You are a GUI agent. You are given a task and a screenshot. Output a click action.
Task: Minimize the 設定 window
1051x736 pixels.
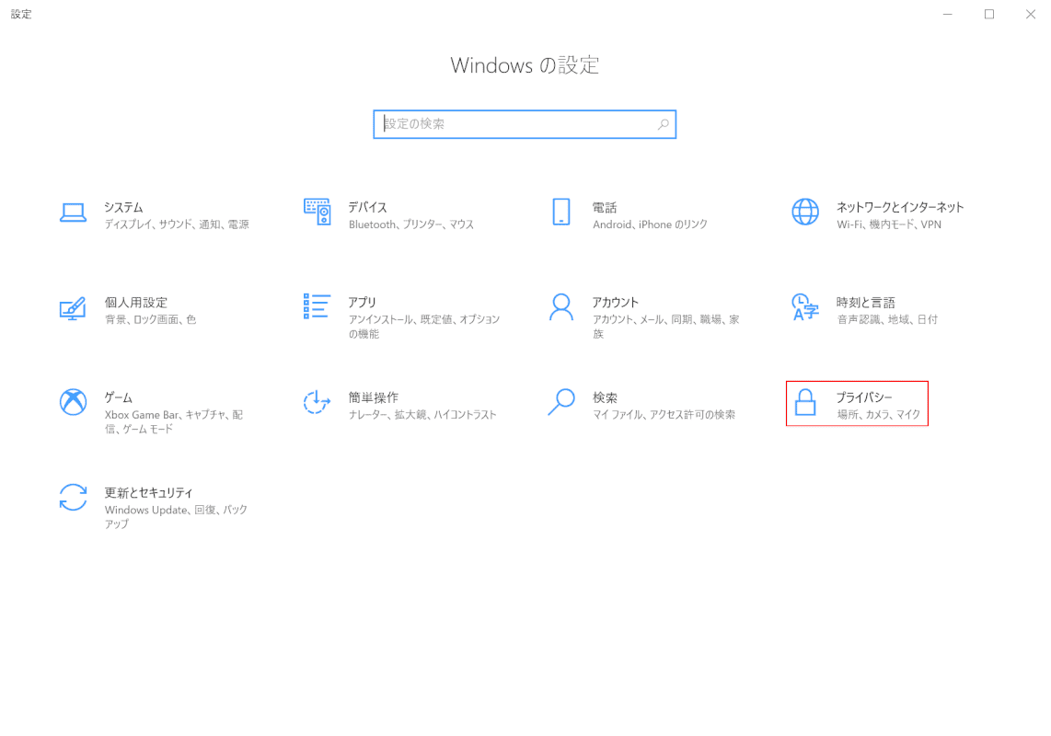(948, 14)
